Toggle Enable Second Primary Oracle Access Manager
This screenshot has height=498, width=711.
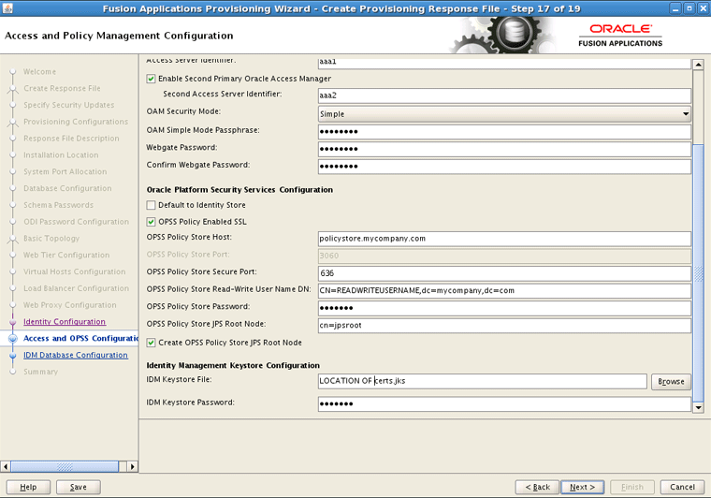pos(151,79)
